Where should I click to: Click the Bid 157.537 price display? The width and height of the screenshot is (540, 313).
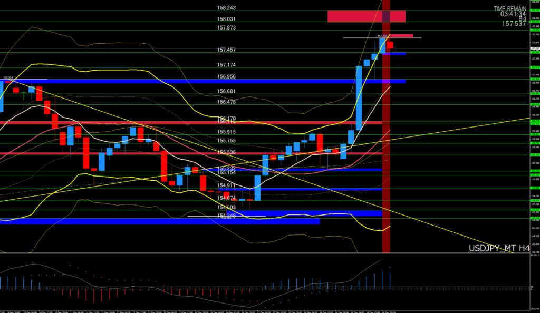515,24
